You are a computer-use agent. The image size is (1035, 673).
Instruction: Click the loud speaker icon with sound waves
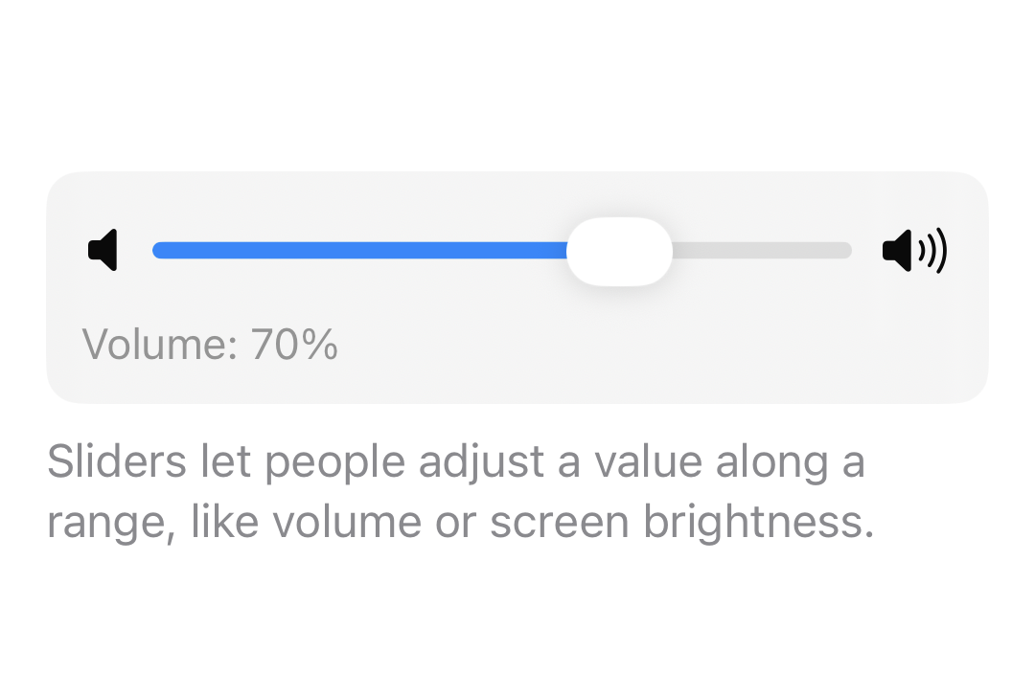(913, 251)
